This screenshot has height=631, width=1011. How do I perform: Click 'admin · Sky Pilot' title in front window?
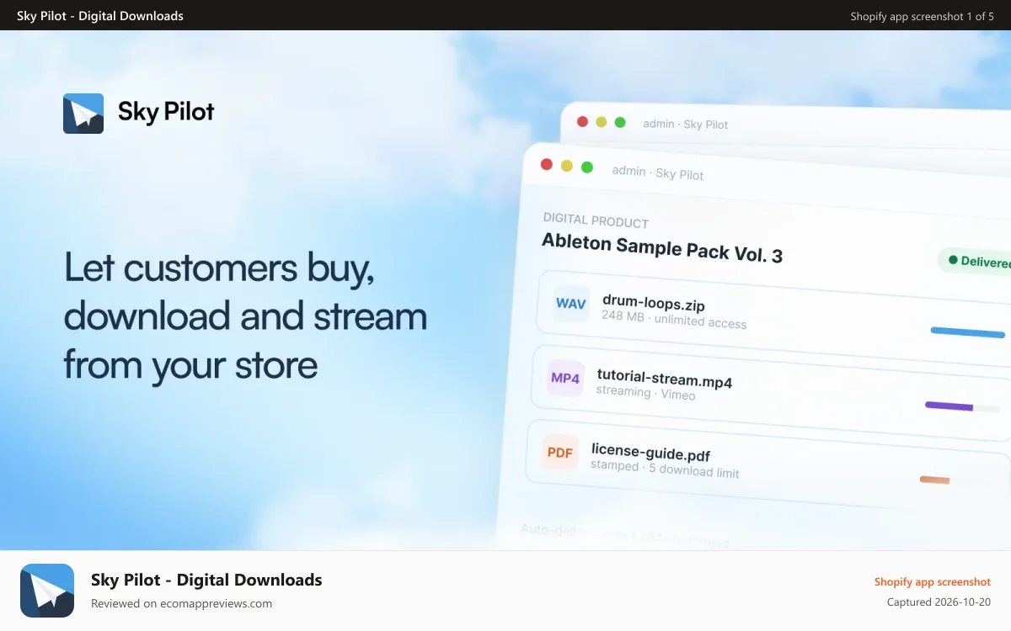pos(658,172)
